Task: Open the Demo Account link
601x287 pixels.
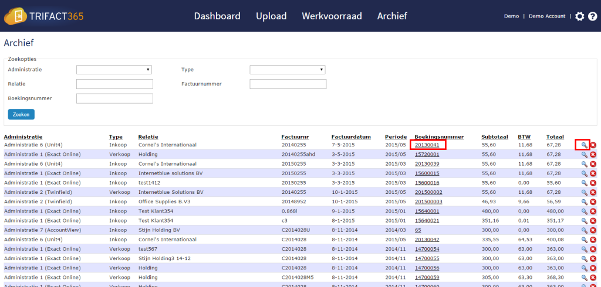Action: (x=547, y=16)
